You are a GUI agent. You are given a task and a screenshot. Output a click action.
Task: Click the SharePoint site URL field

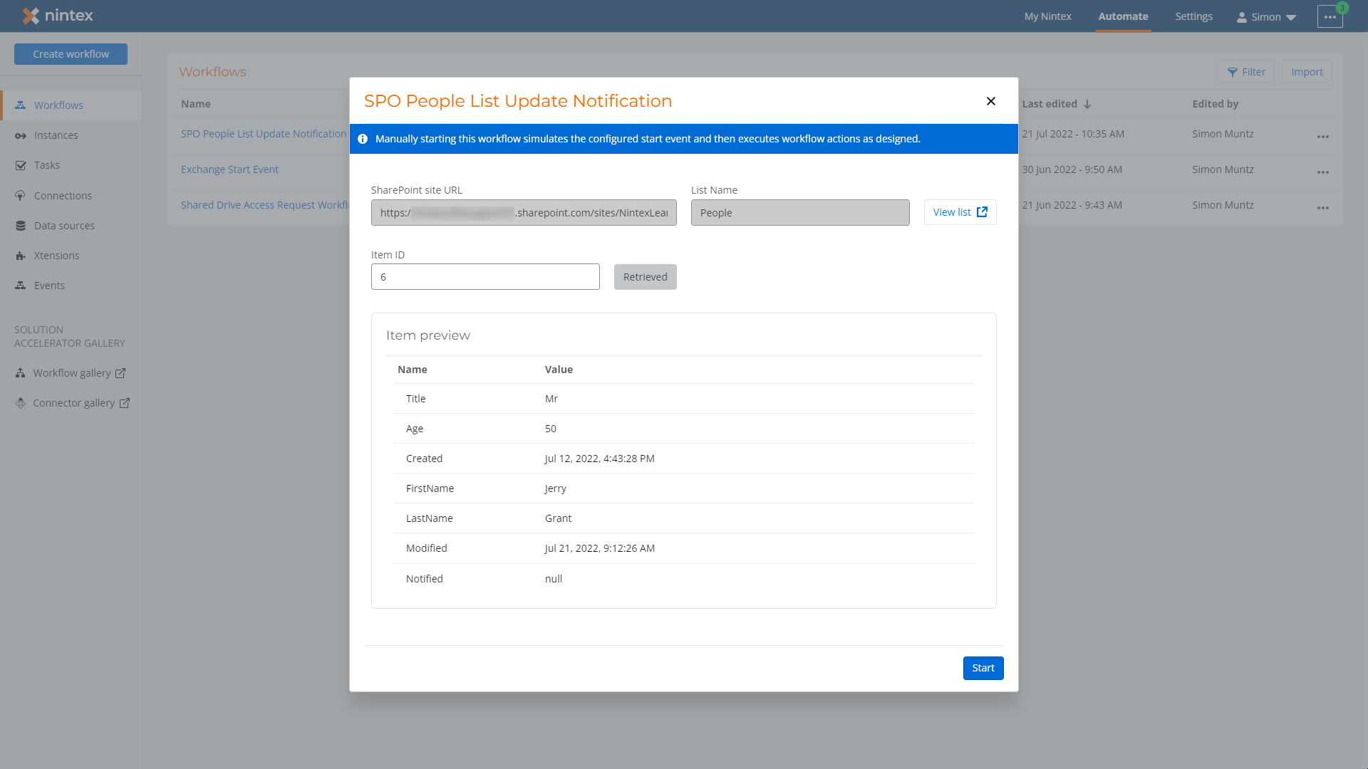point(524,213)
